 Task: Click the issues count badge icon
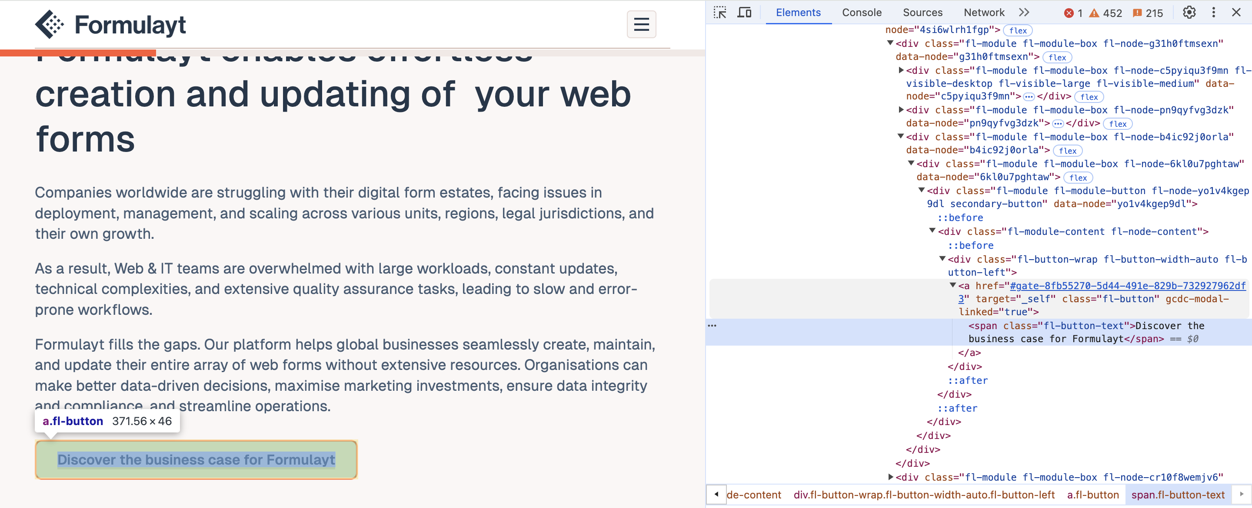[x=1137, y=13]
